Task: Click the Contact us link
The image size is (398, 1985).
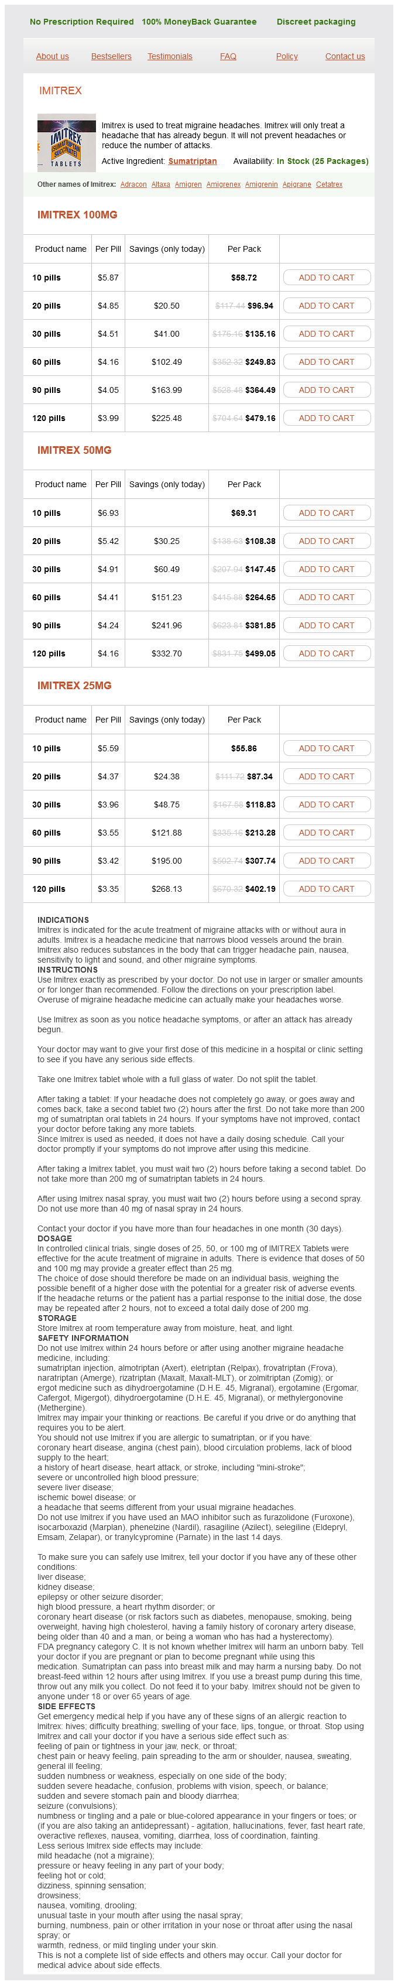Action: 344,56
